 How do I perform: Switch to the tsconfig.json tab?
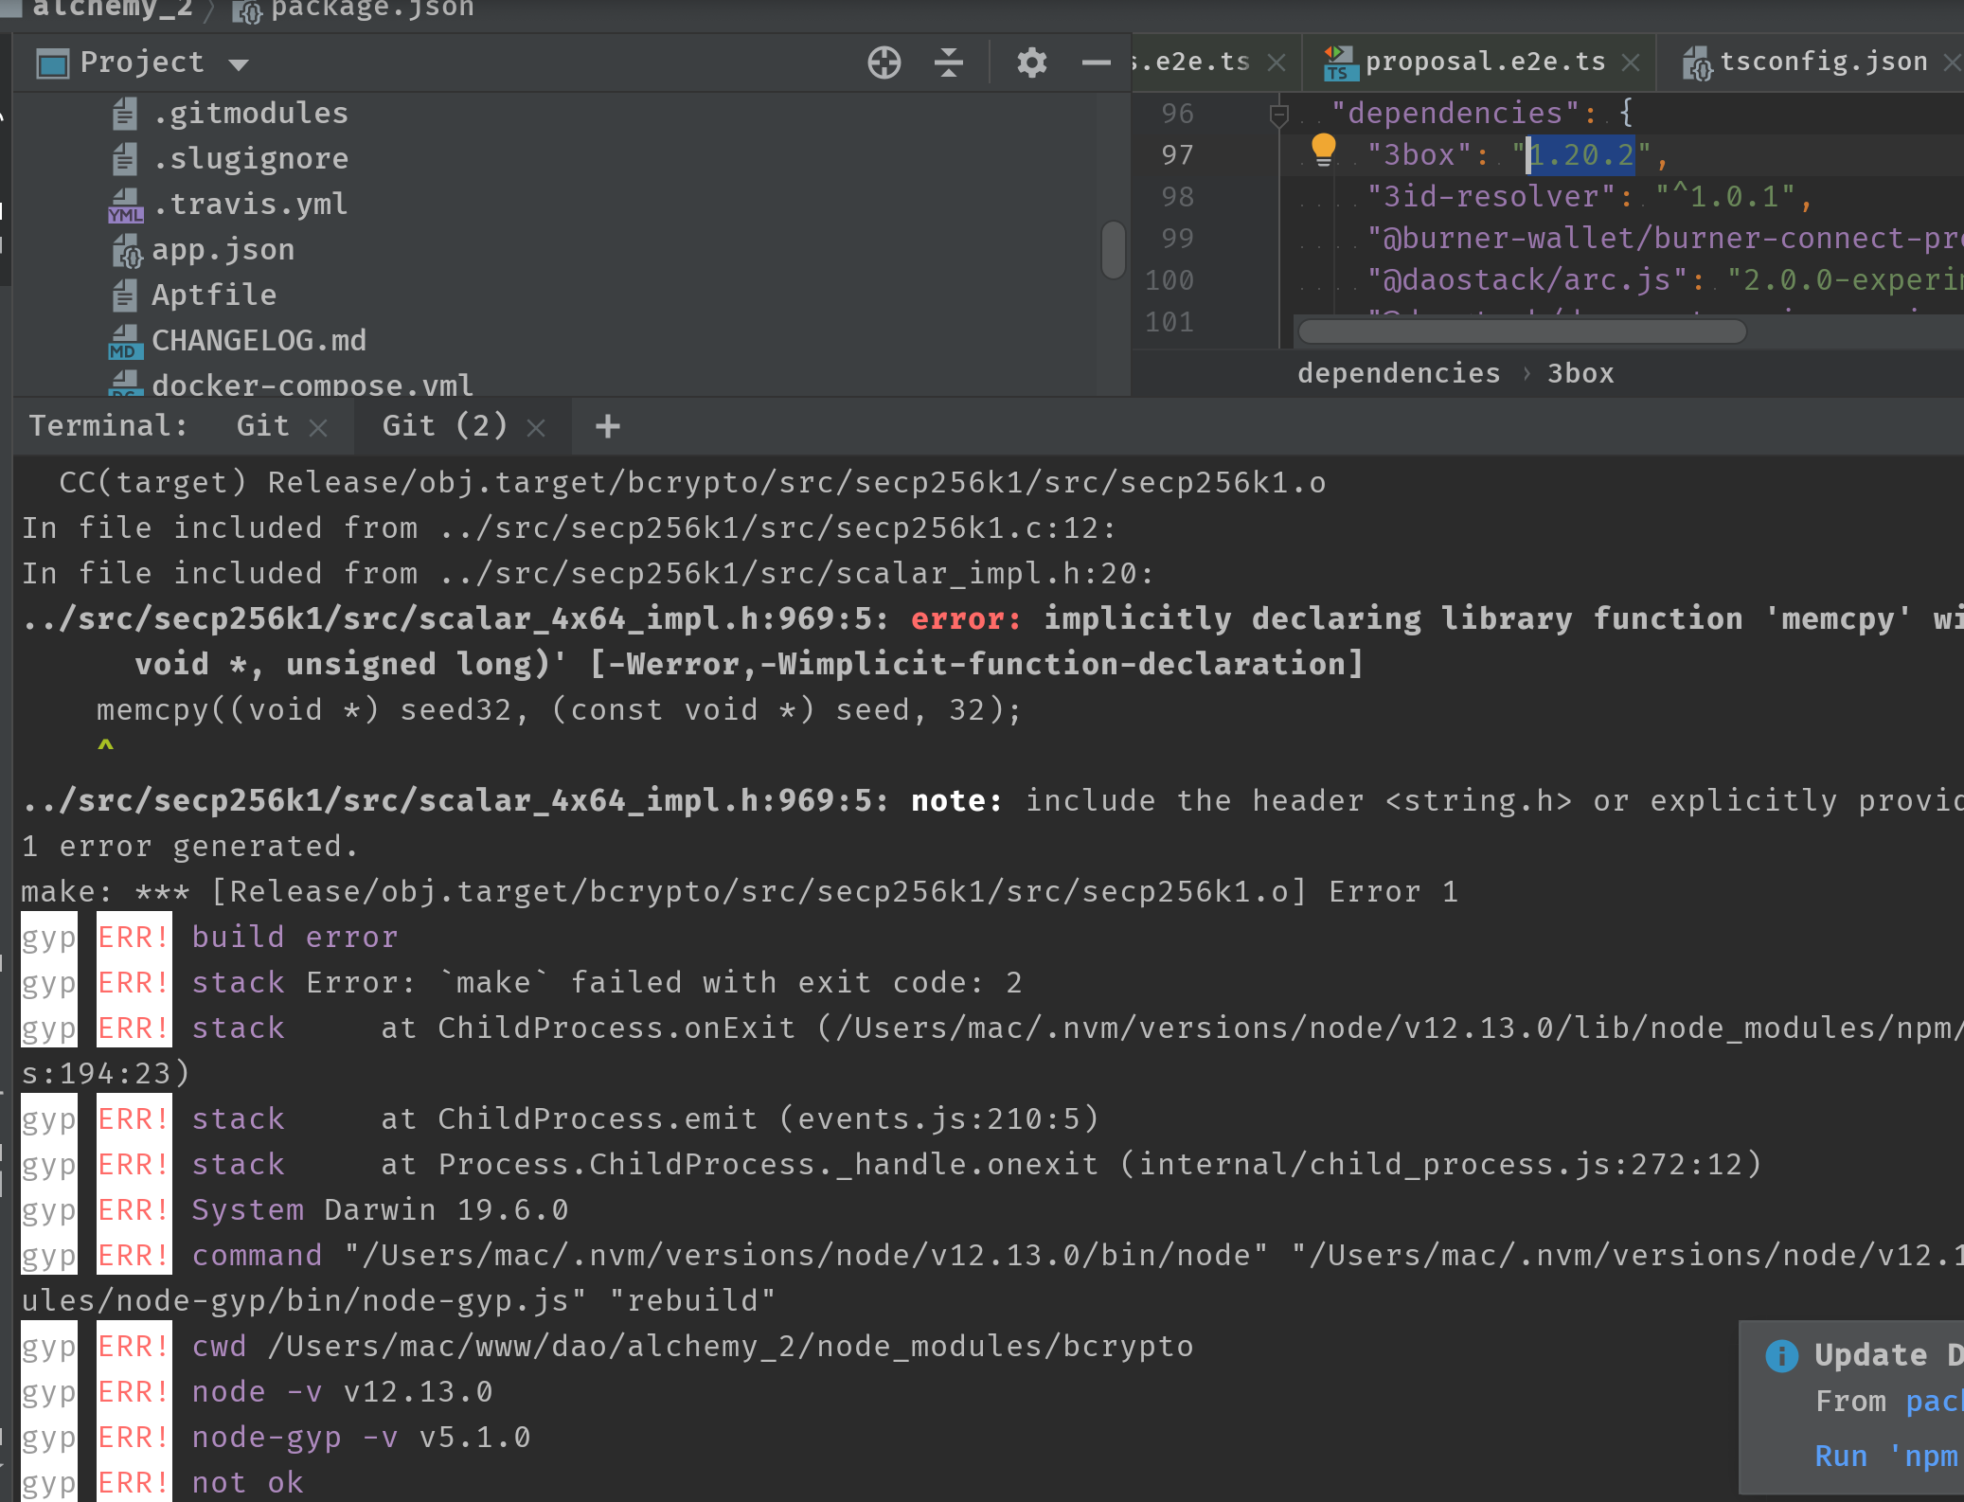click(1823, 63)
